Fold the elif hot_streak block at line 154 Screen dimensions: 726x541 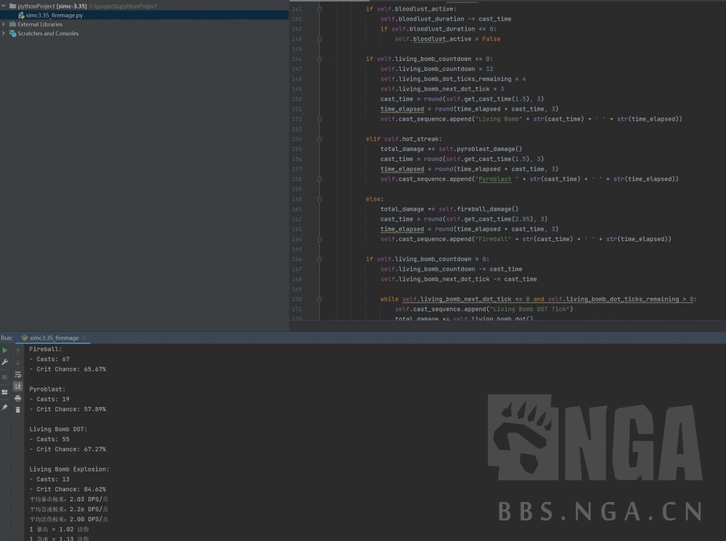pos(319,139)
